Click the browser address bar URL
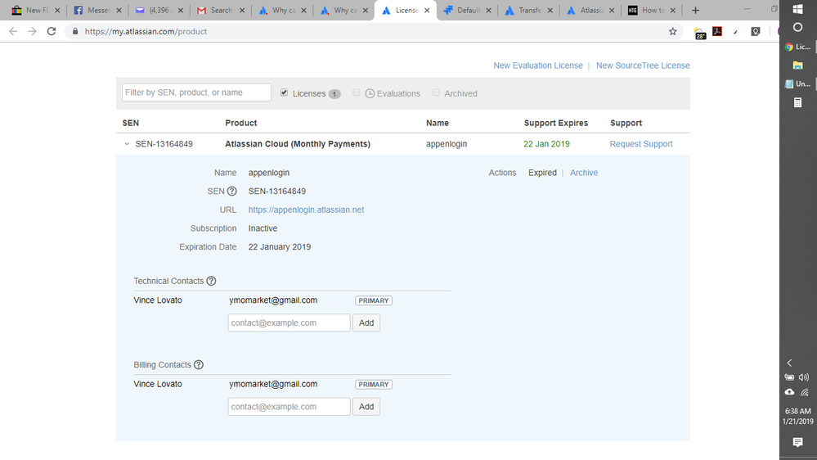The image size is (817, 460). click(146, 31)
